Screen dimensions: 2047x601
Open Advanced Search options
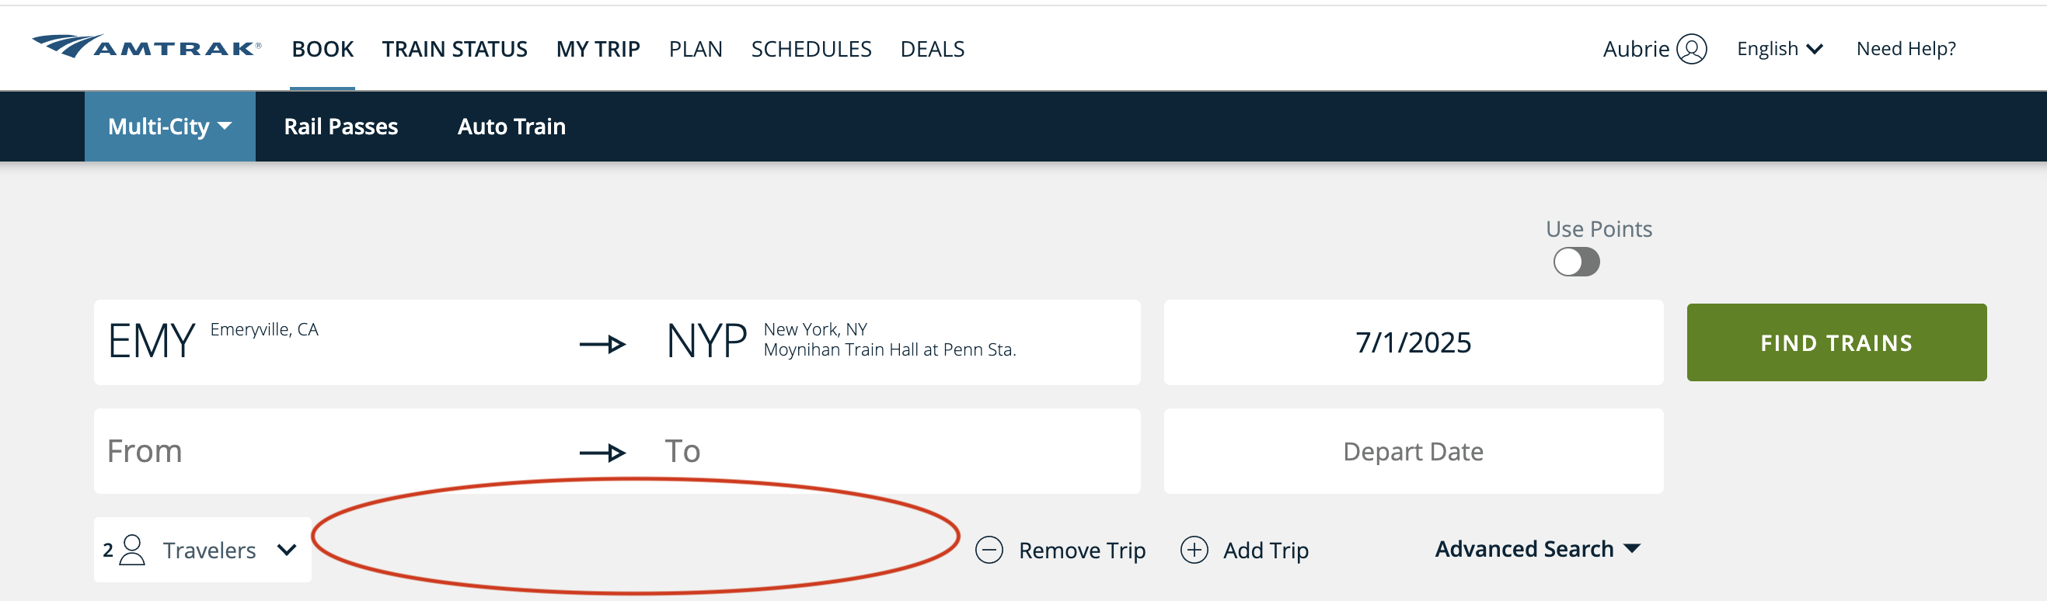click(x=1538, y=549)
